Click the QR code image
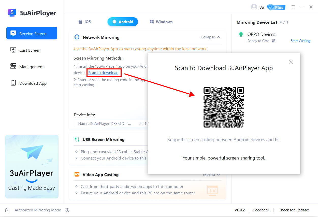Screen dimensions: 318x217 click(224, 107)
